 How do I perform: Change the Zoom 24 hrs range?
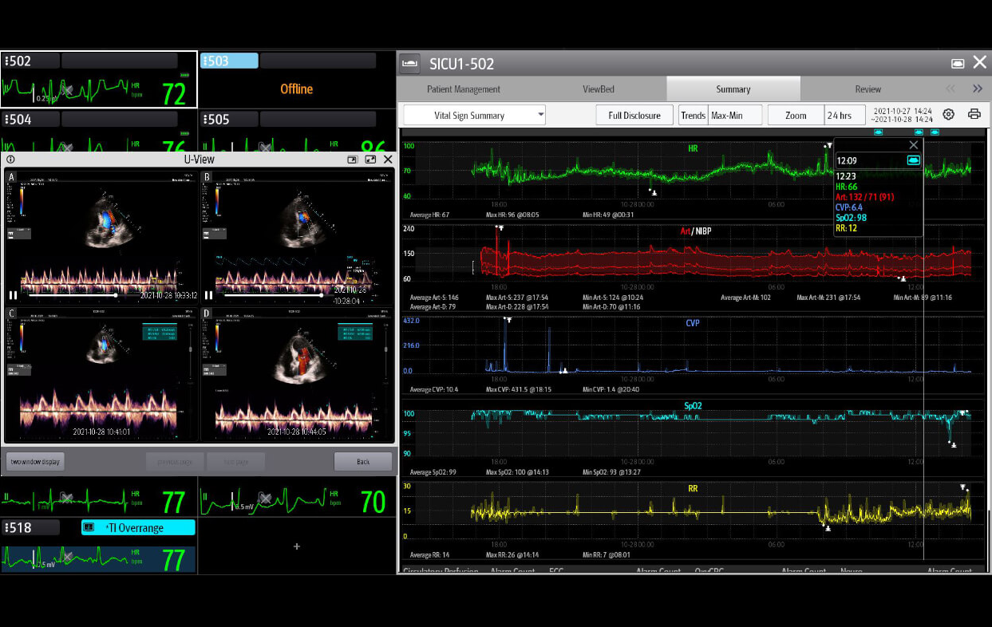coord(839,115)
